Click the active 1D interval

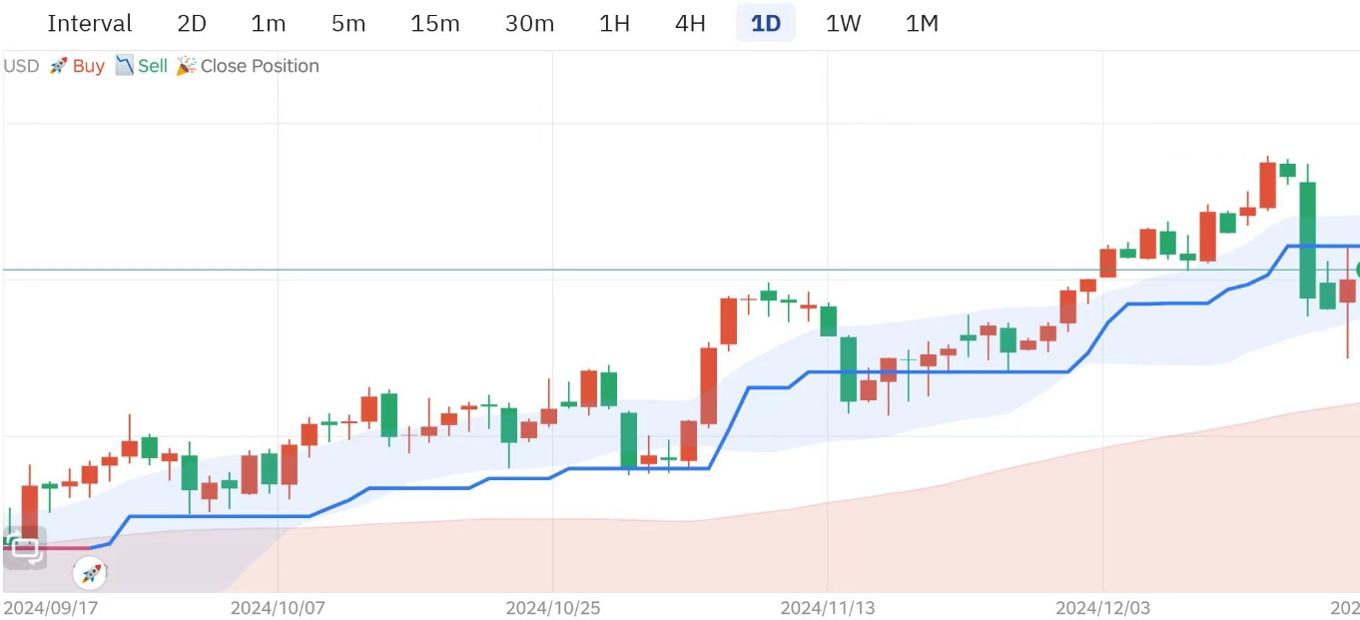(766, 23)
